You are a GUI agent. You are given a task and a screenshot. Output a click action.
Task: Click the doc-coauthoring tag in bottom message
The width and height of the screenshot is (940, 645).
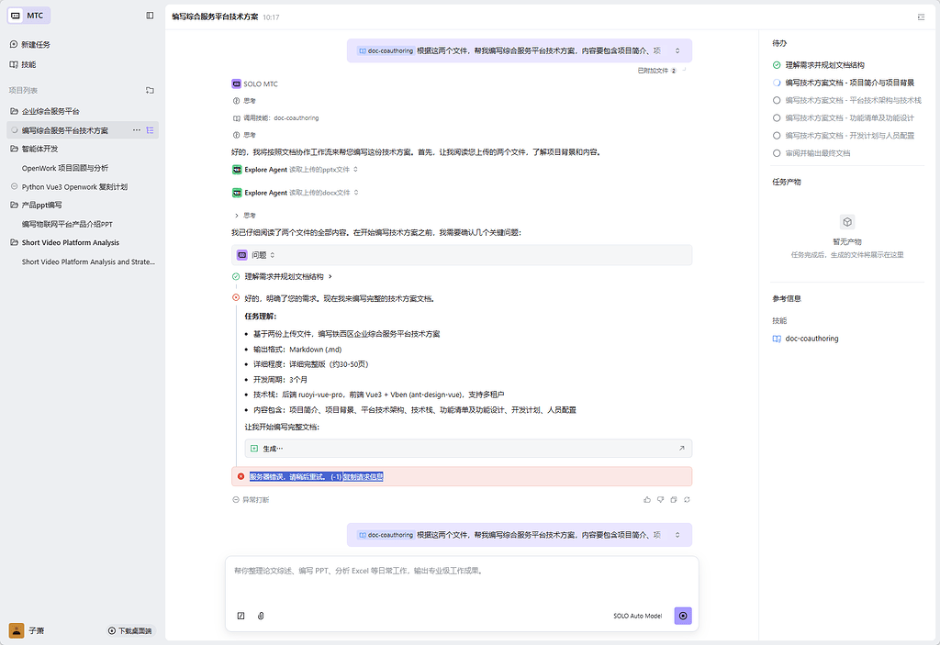point(386,535)
